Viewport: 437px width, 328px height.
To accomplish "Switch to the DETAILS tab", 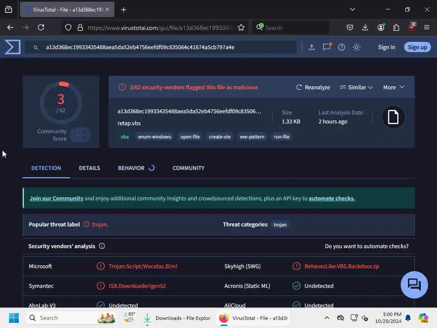I will pyautogui.click(x=90, y=168).
